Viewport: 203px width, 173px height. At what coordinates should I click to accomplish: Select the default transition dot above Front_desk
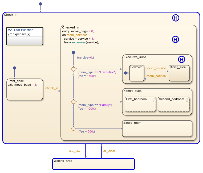(x=14, y=68)
